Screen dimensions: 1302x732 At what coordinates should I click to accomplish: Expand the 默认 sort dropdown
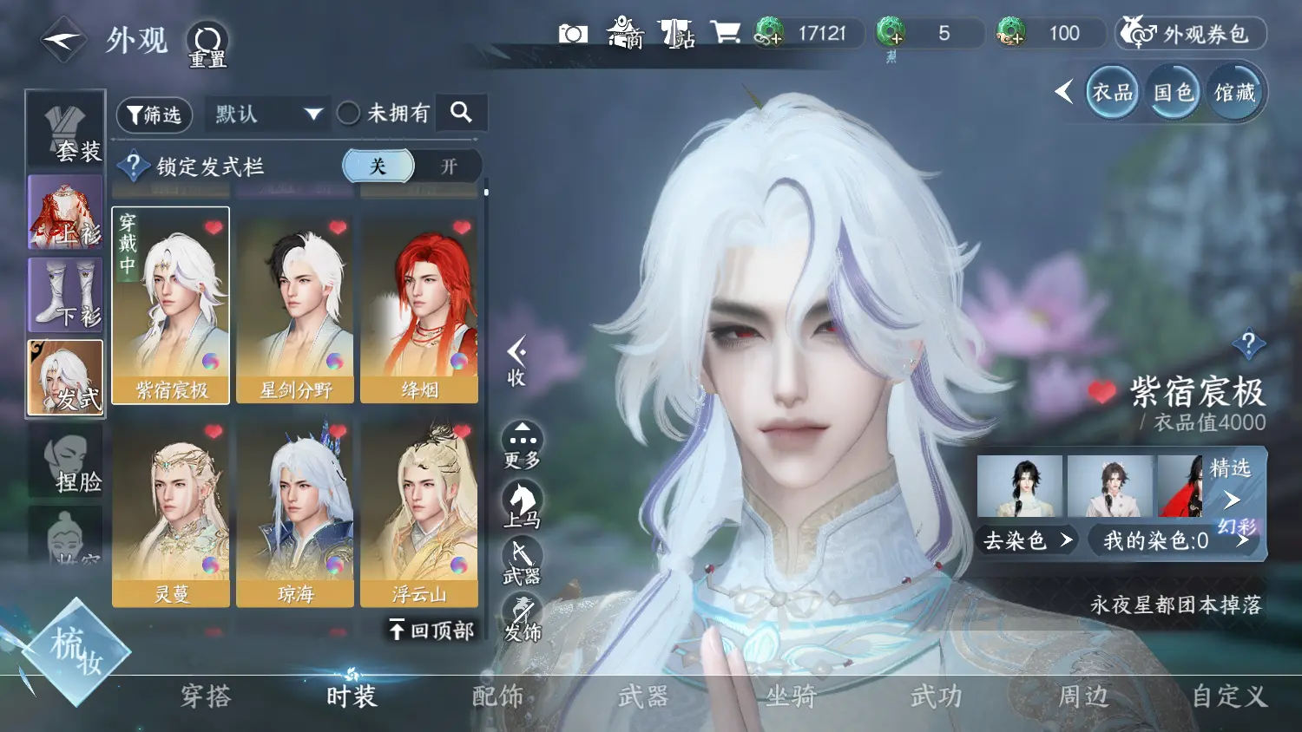point(268,114)
